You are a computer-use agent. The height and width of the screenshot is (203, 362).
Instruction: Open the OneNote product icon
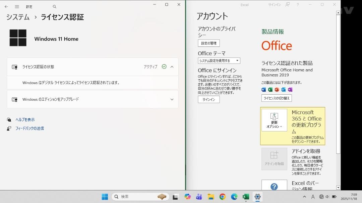tap(290, 89)
